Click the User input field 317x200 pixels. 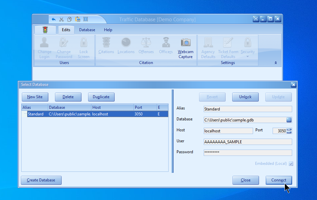click(248, 142)
